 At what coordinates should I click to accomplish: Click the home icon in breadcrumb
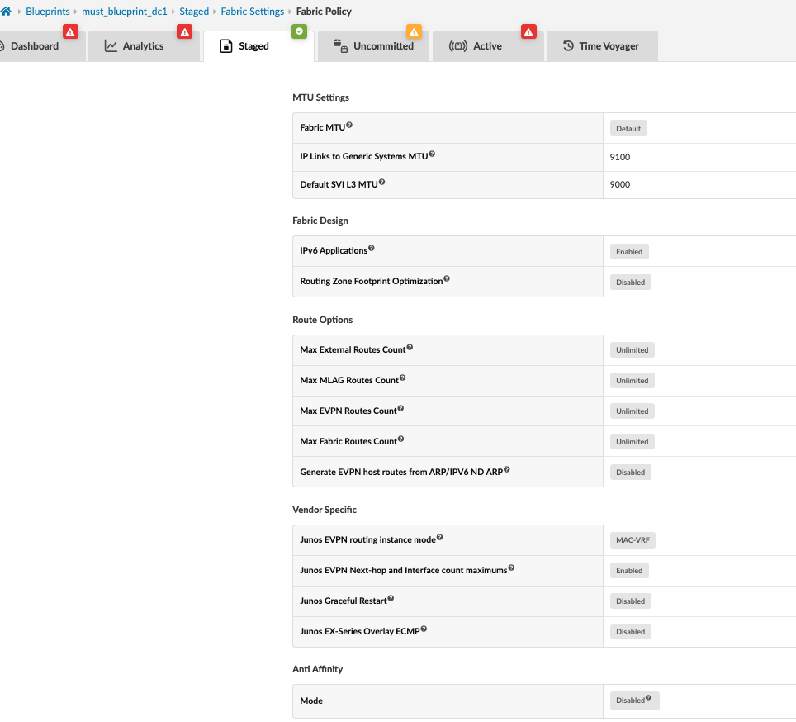(x=6, y=12)
